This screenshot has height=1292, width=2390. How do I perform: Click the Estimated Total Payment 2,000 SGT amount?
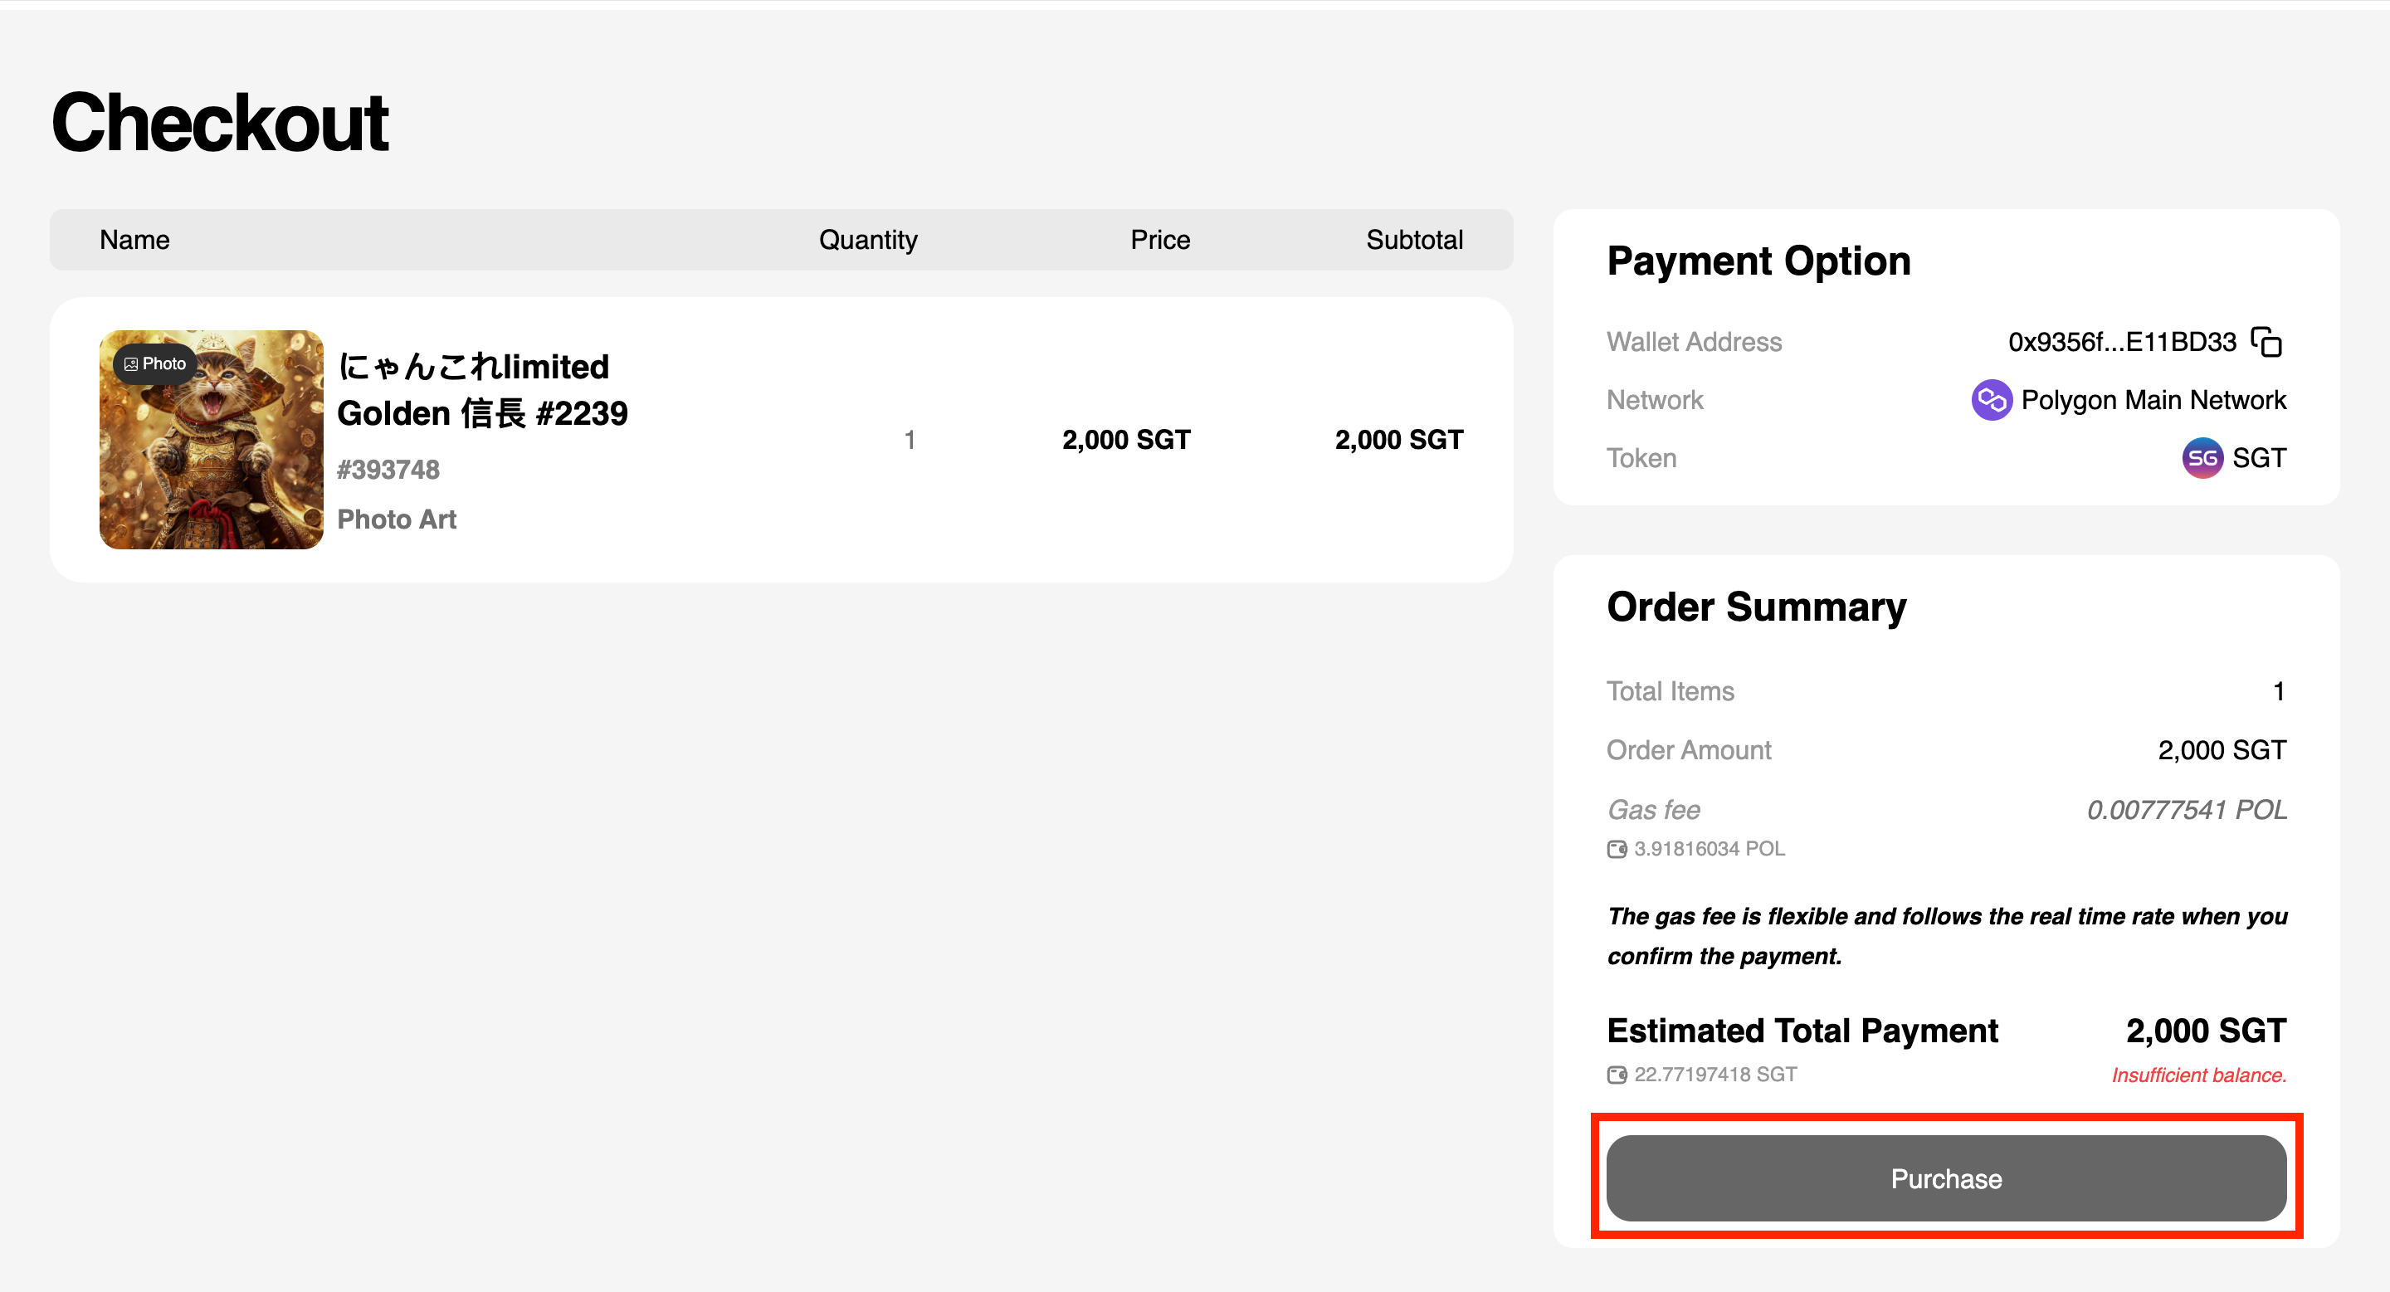pyautogui.click(x=2206, y=1031)
